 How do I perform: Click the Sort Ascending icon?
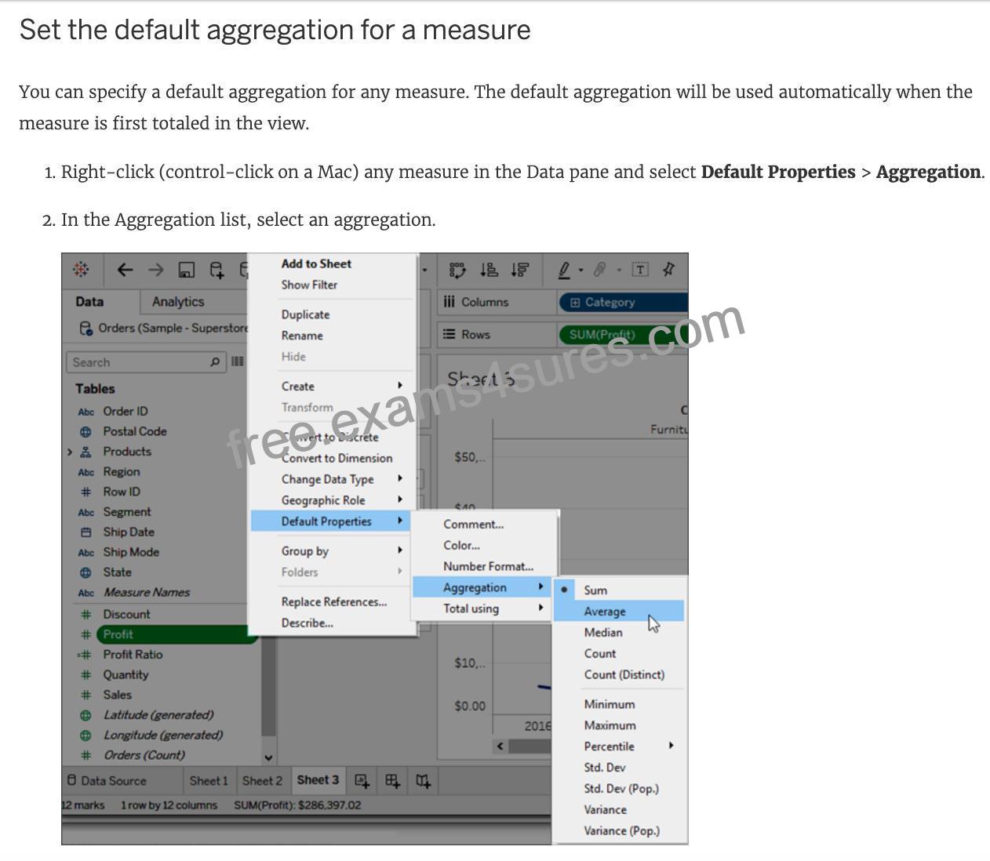[x=489, y=270]
